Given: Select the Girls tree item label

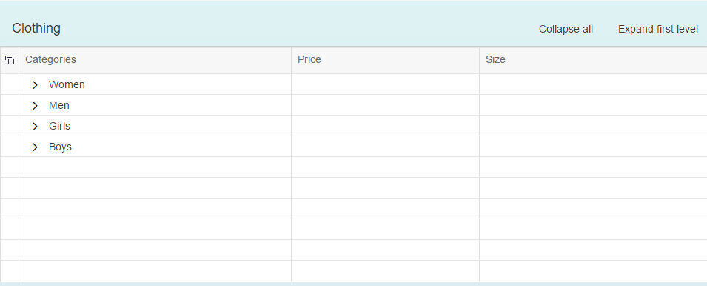Looking at the screenshot, I should (x=59, y=126).
